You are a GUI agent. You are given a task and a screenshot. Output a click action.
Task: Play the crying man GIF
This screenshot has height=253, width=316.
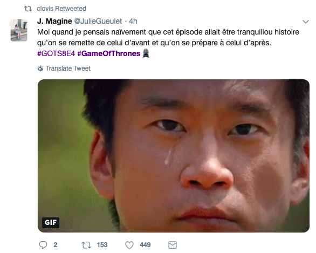174,156
